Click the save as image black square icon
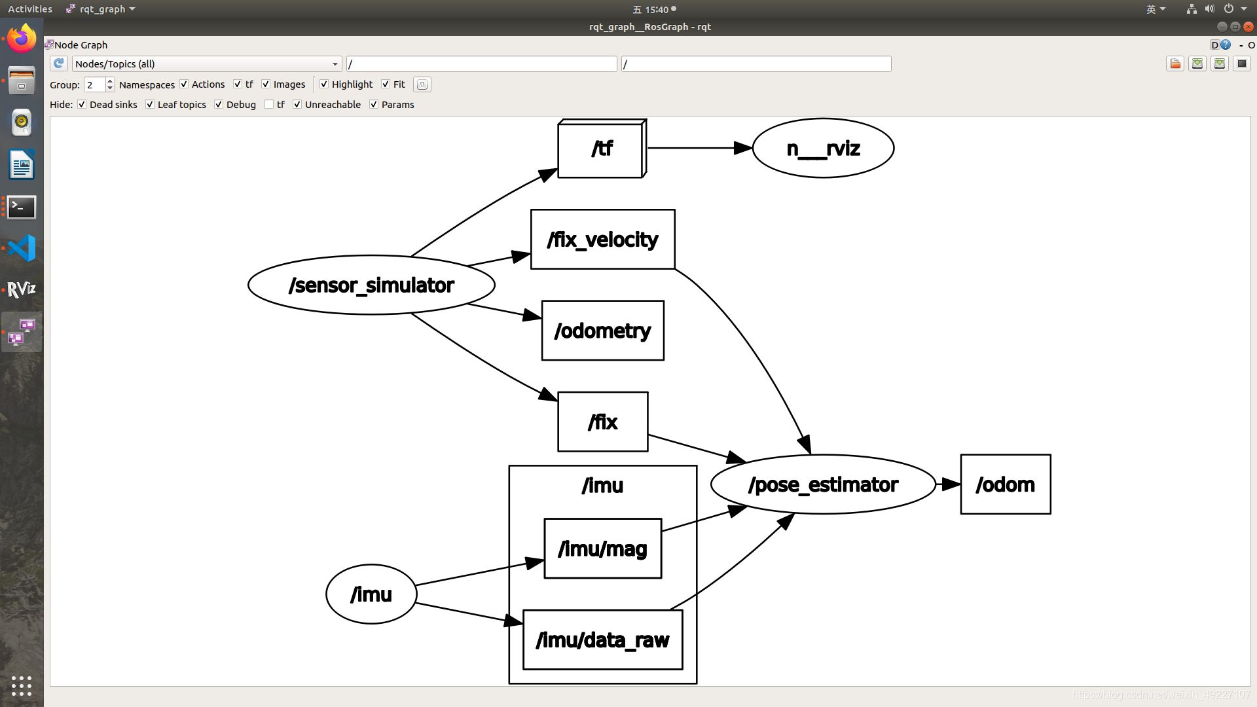The image size is (1257, 707). (1241, 63)
